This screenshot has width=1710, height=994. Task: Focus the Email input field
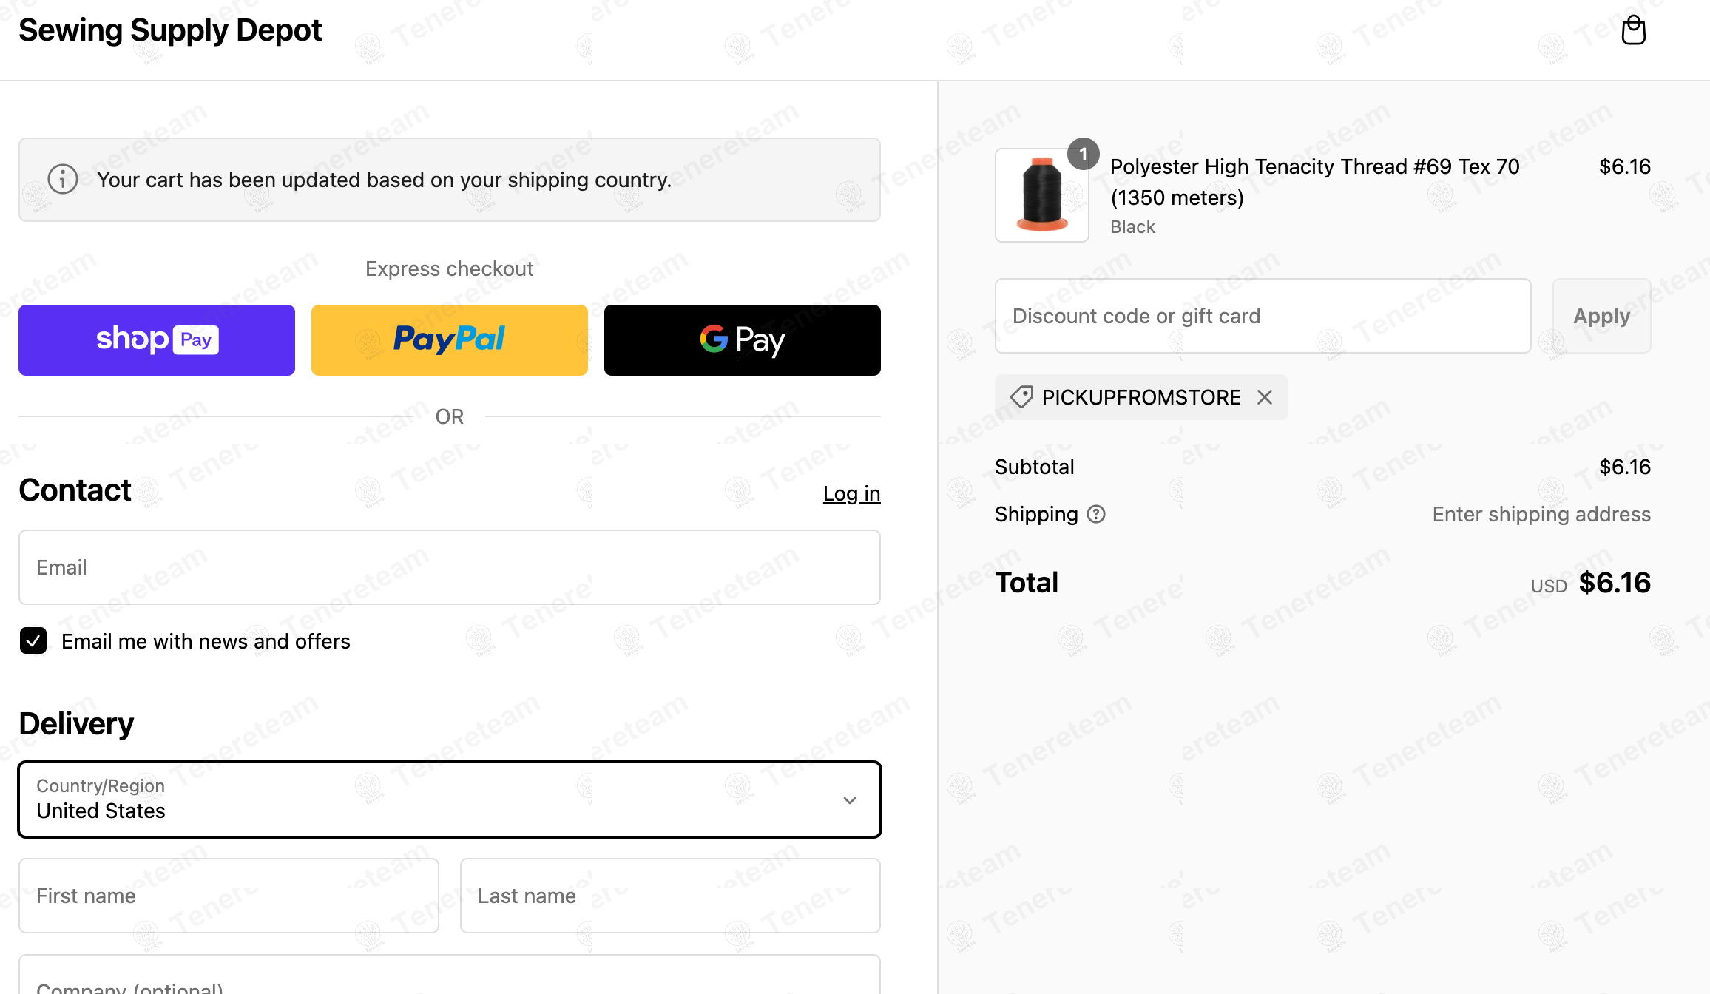(x=450, y=567)
